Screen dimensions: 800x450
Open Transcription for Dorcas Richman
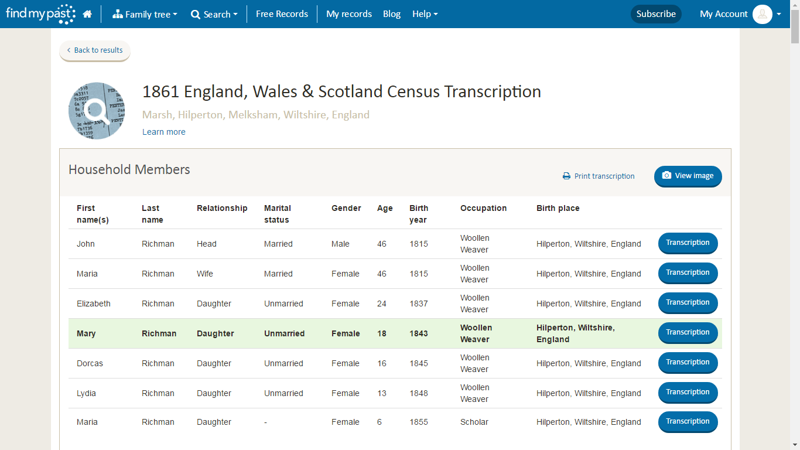coord(688,363)
